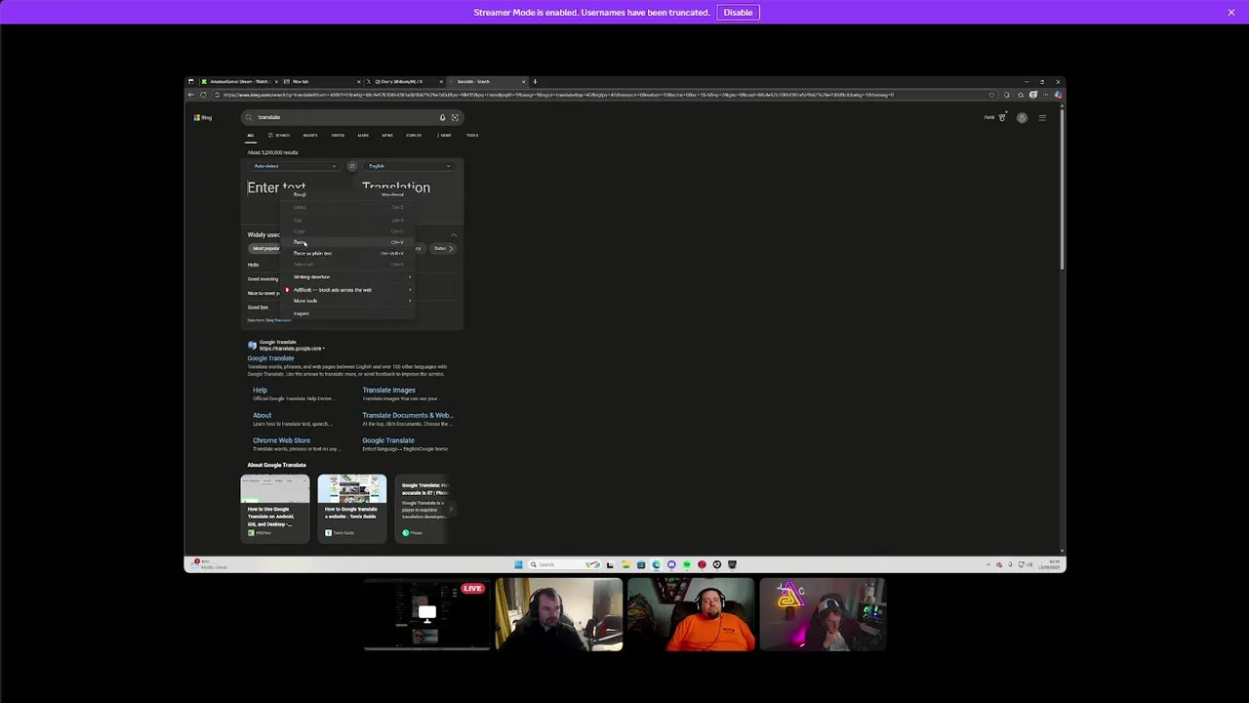Select the orange shirt streamer webcam thumbnail
Viewport: 1249px width, 703px height.
691,614
